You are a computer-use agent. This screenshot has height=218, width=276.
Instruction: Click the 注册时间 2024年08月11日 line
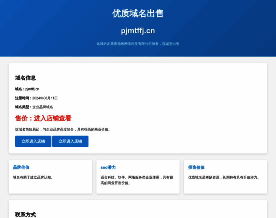[36, 98]
